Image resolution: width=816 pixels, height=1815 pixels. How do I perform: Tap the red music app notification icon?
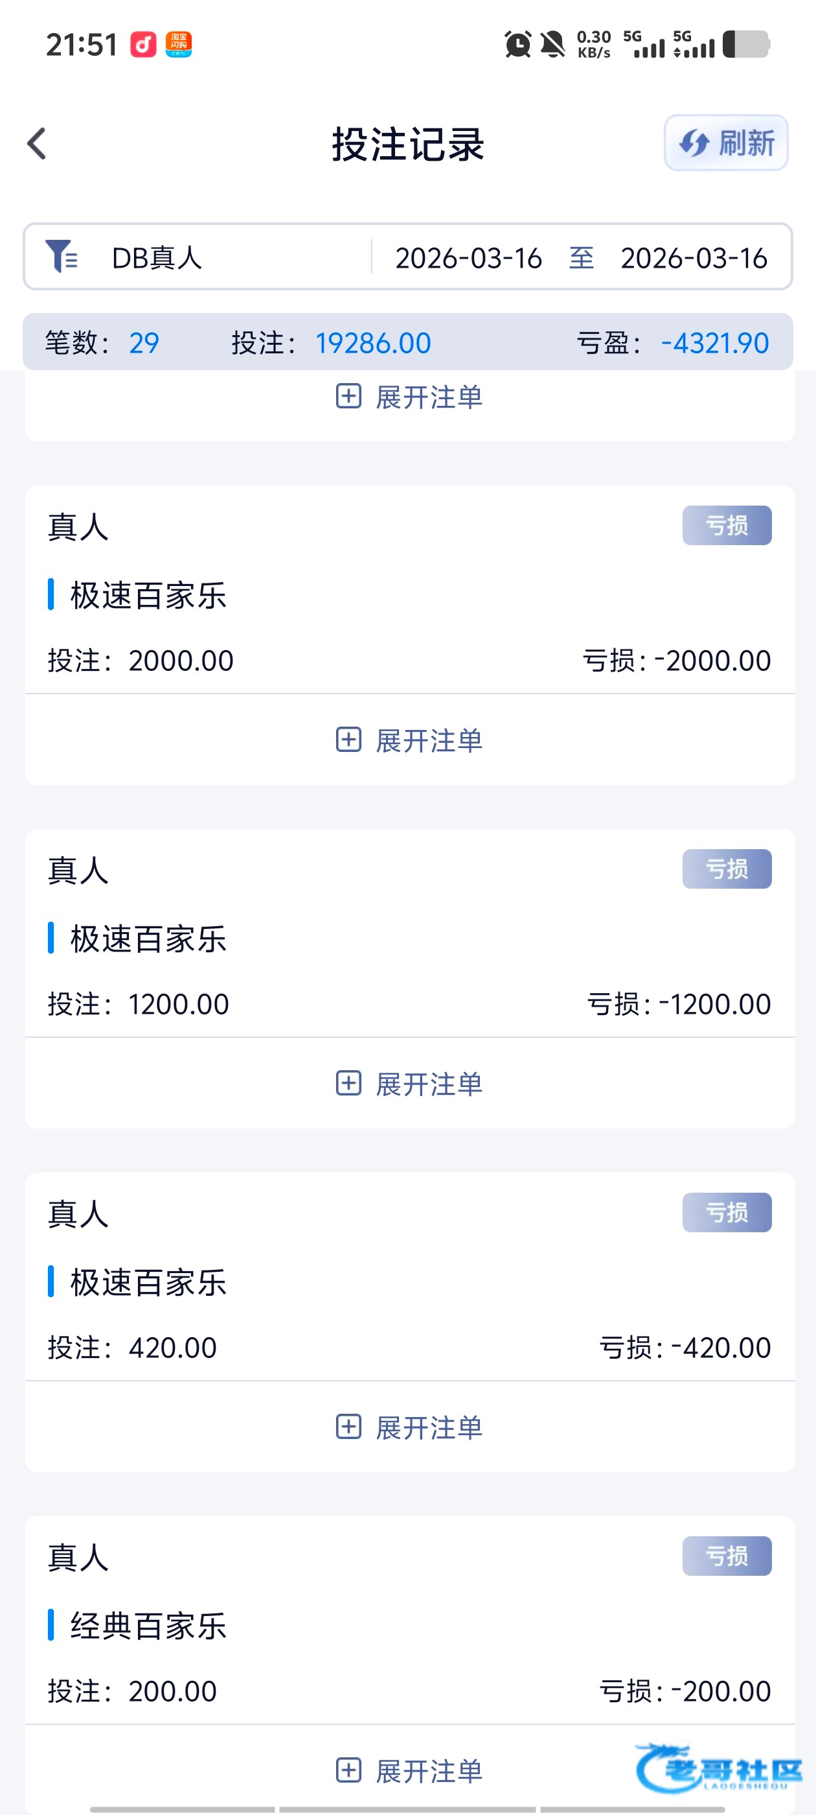[x=144, y=44]
